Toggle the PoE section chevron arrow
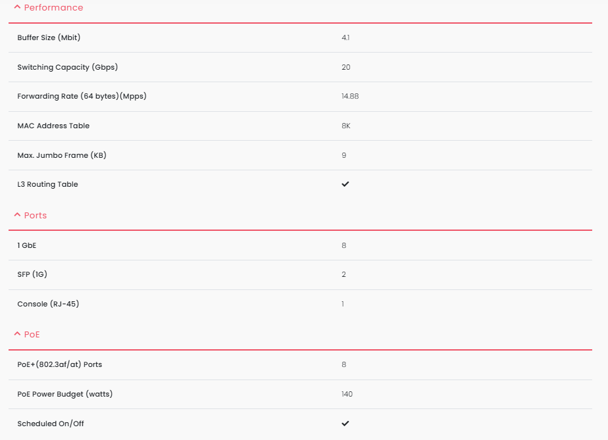The width and height of the screenshot is (608, 440). [x=17, y=334]
